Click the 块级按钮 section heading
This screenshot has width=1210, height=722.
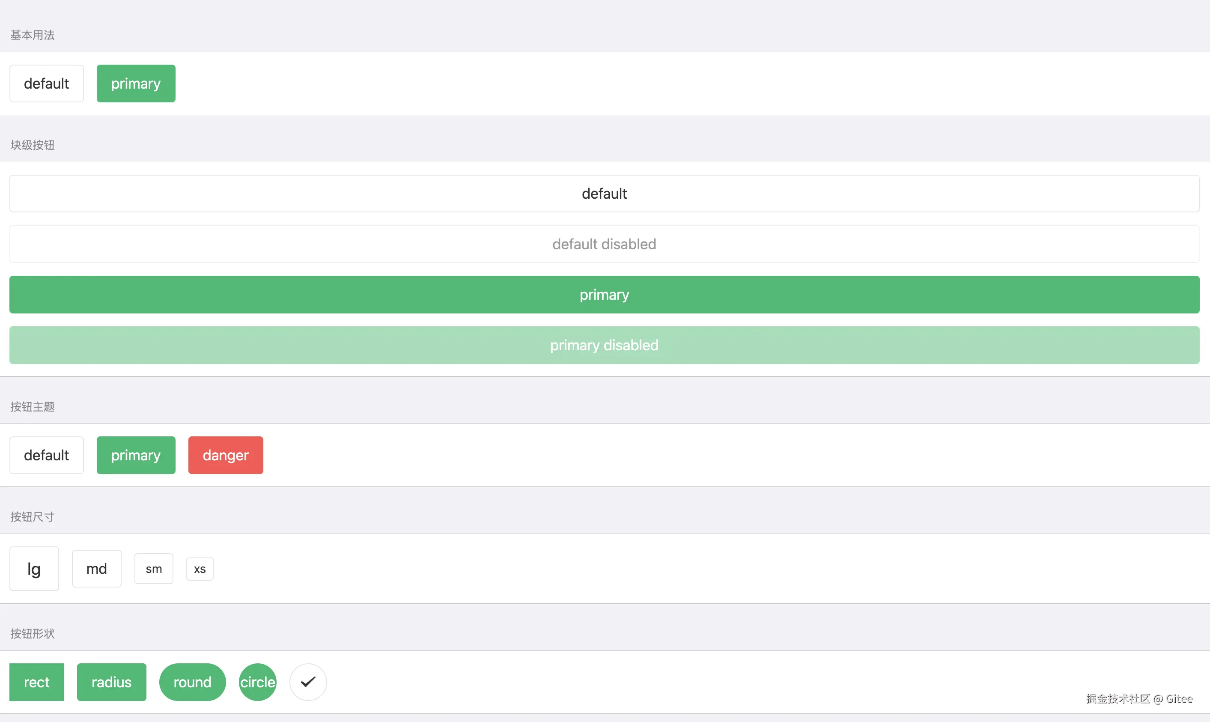tap(32, 145)
